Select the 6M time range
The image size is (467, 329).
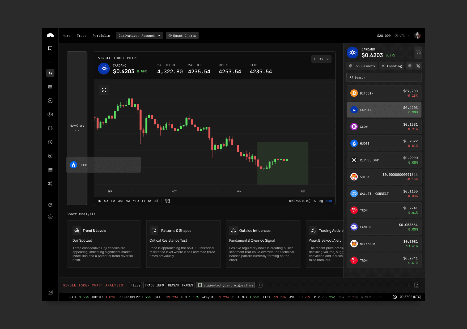[x=128, y=201]
